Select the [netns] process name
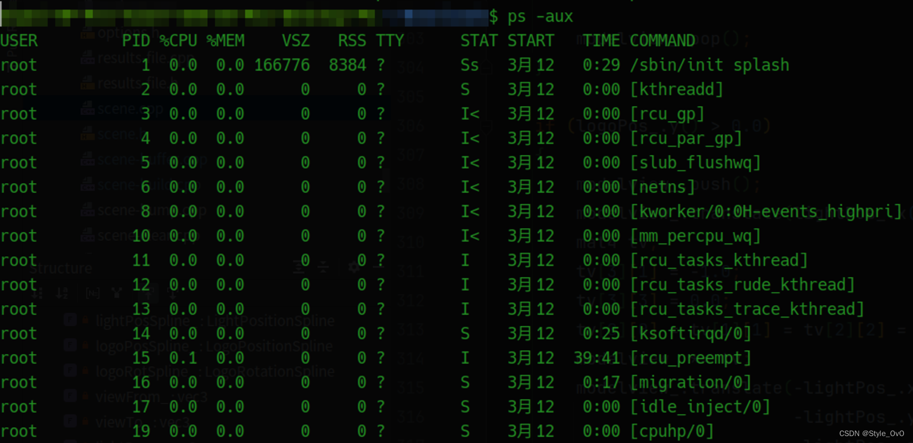Viewport: 913px width, 443px height. (662, 187)
